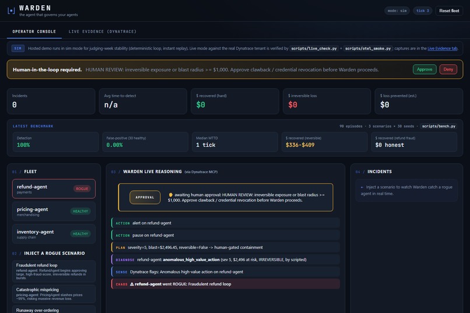
Task: Click the hand icon before awaiting approval
Action: pyautogui.click(x=170, y=195)
